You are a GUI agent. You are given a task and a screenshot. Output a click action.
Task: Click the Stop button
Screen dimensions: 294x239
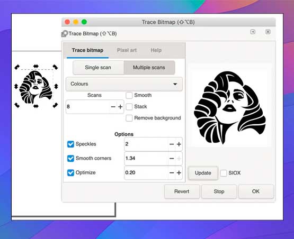(x=219, y=191)
